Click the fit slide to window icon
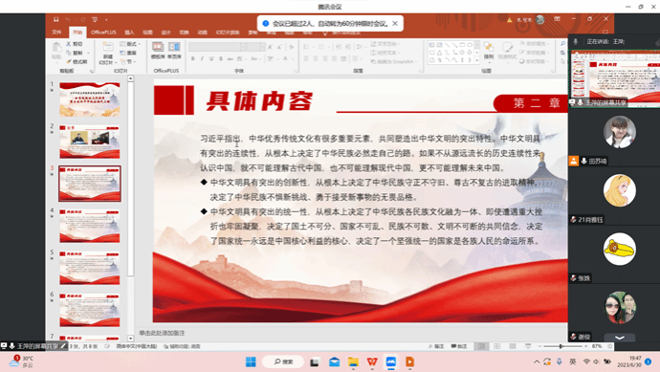The width and height of the screenshot is (660, 372). point(610,346)
